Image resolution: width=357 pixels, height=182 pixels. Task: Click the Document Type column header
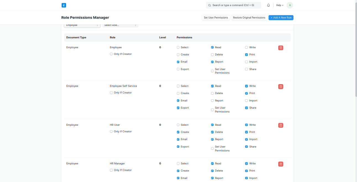point(76,38)
